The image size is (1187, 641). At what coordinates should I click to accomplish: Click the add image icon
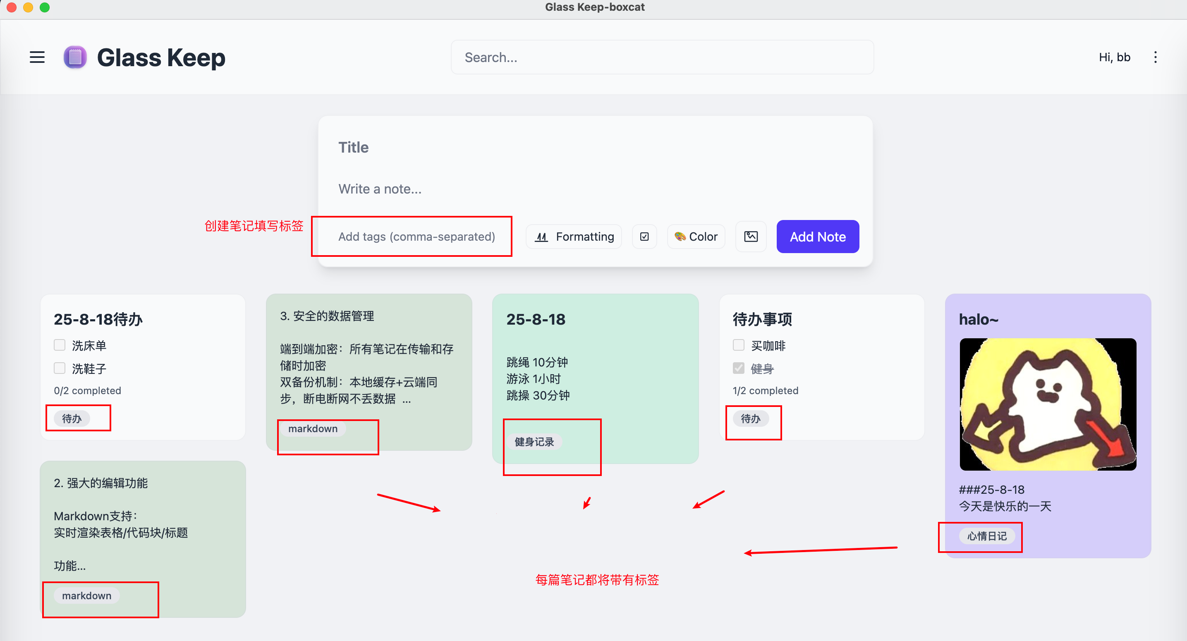tap(751, 237)
